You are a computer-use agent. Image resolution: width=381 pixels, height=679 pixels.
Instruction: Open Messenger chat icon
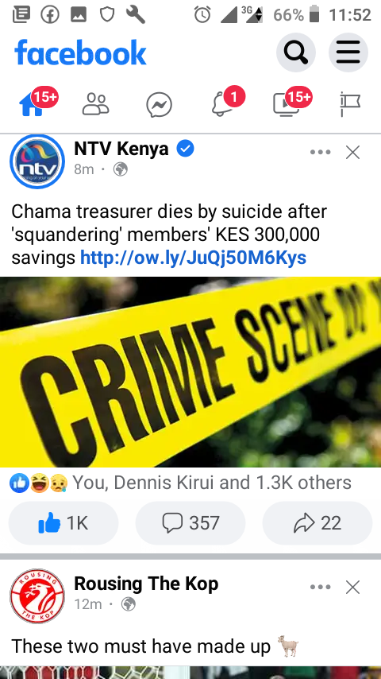click(x=159, y=105)
